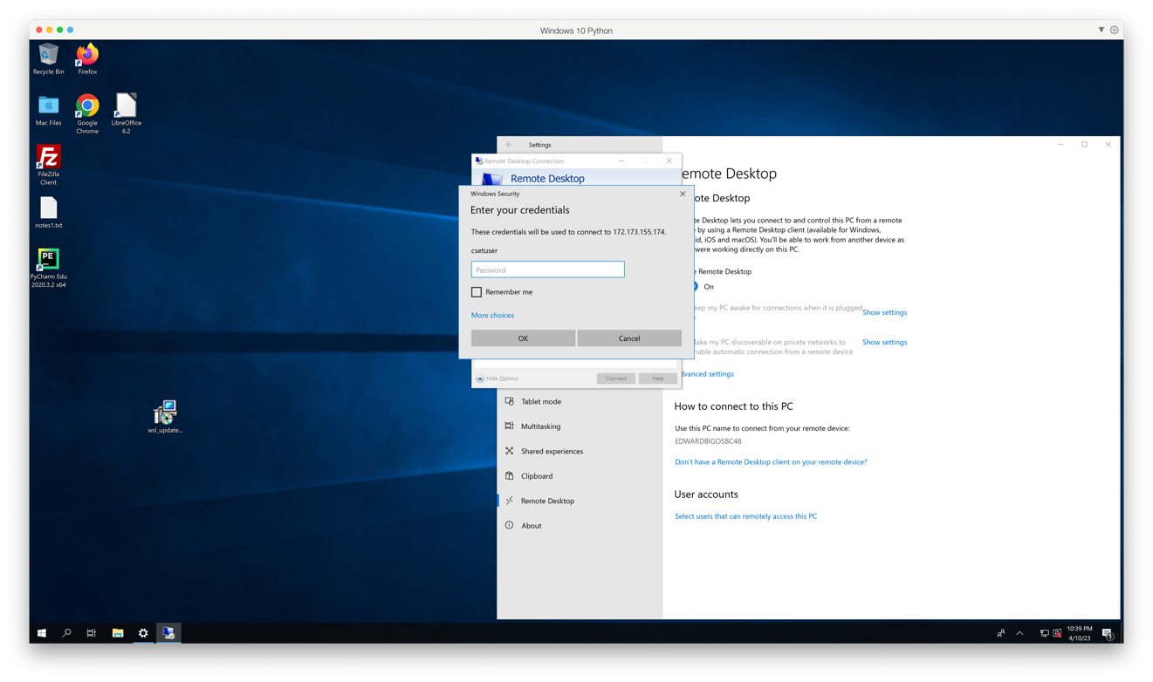Collapse Hide Options in Remote Desktop Connection

pos(497,379)
